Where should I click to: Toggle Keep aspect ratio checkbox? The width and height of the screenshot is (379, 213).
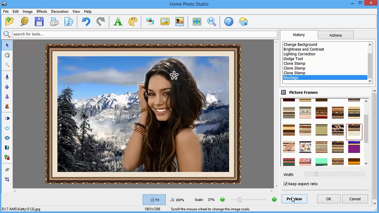pos(285,184)
